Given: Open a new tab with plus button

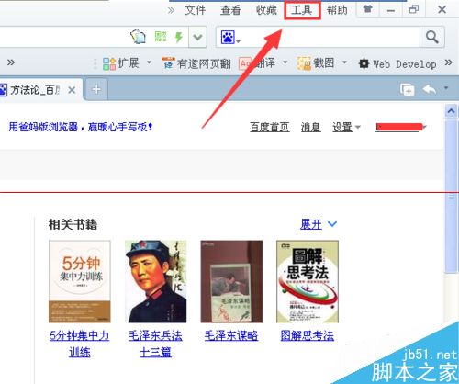Looking at the screenshot, I should (x=96, y=90).
